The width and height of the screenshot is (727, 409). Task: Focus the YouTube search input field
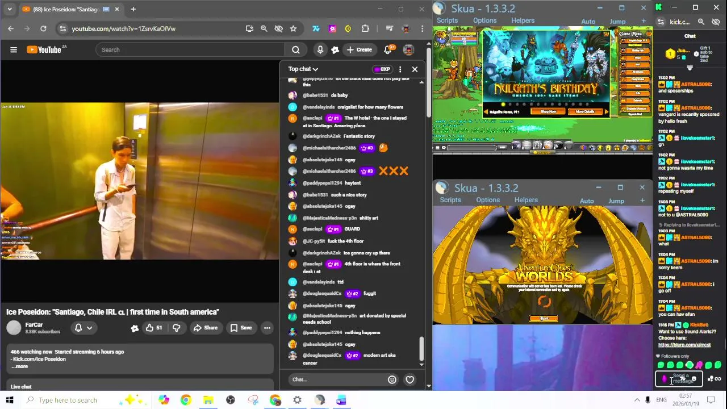click(x=190, y=50)
